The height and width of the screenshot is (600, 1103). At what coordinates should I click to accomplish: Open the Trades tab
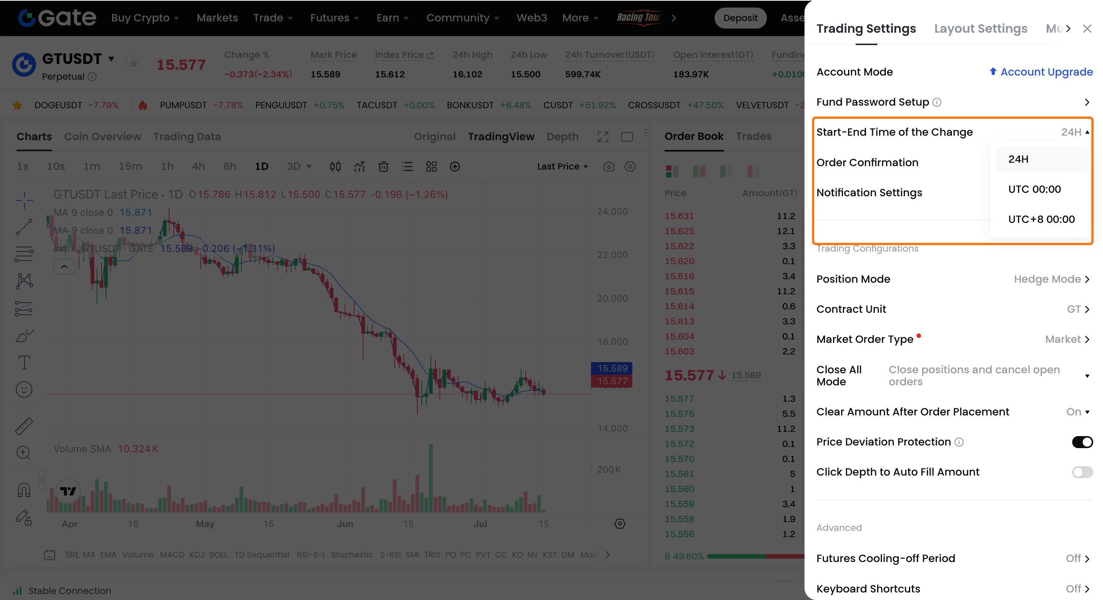[x=754, y=136]
